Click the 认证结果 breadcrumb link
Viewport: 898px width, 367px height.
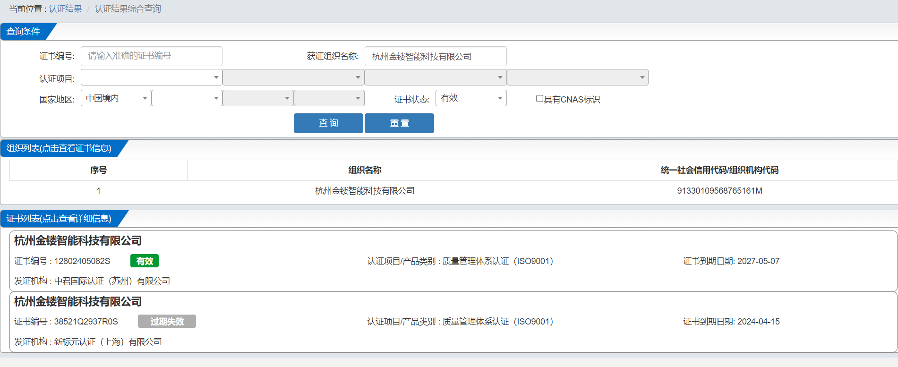tap(66, 9)
